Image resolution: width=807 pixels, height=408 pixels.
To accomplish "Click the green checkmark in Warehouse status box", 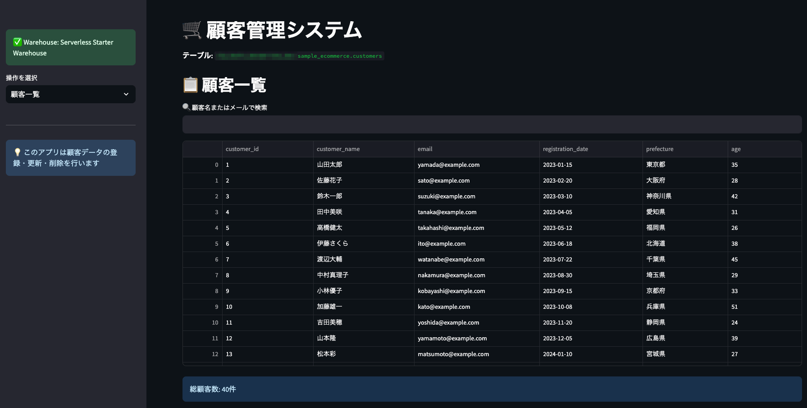I will pyautogui.click(x=18, y=42).
